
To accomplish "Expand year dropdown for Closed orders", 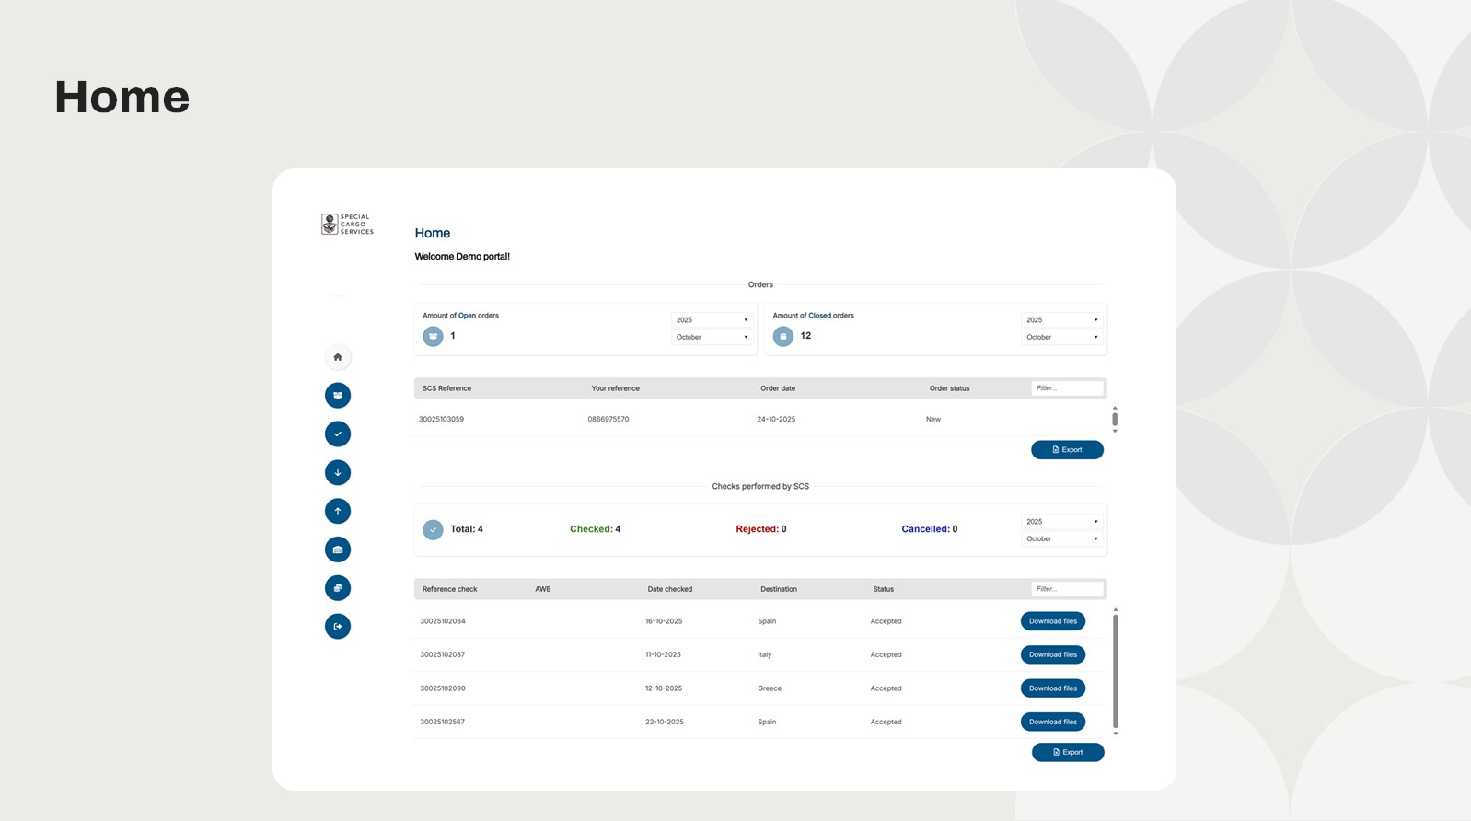I will point(1061,320).
